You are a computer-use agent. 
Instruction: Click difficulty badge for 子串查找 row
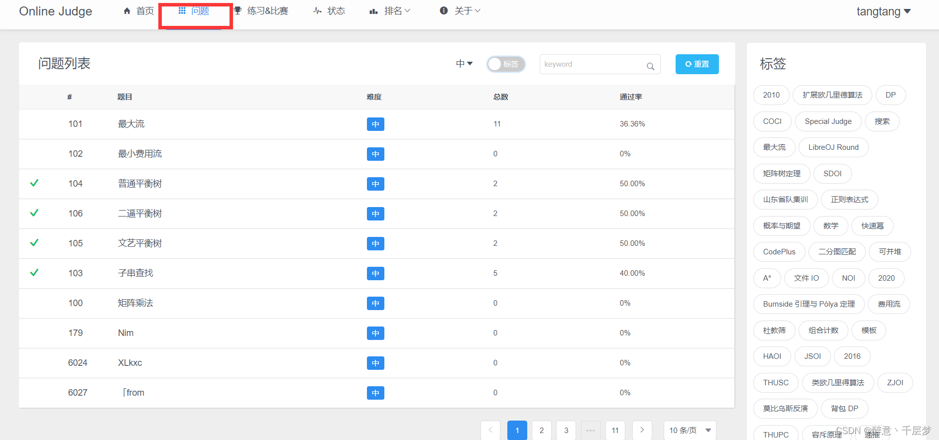tap(375, 273)
